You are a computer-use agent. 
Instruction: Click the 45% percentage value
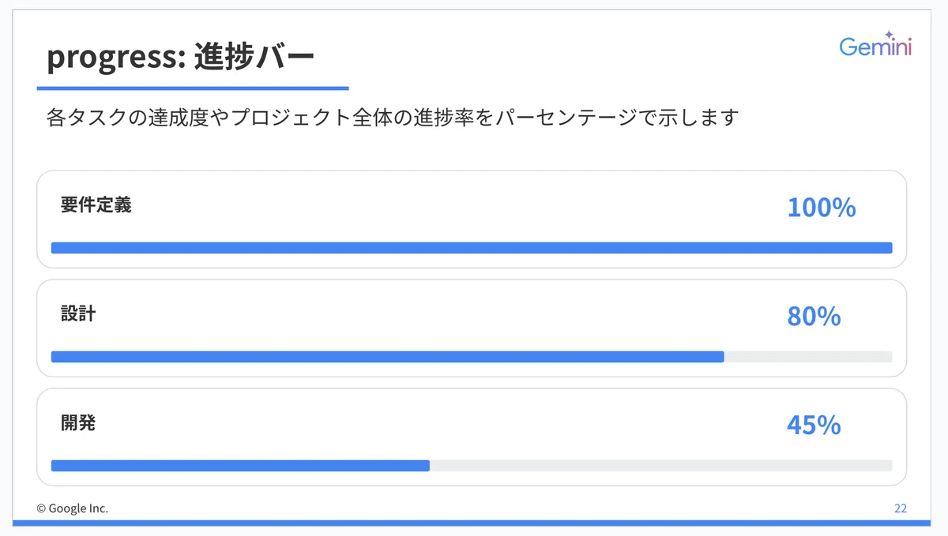click(x=814, y=425)
